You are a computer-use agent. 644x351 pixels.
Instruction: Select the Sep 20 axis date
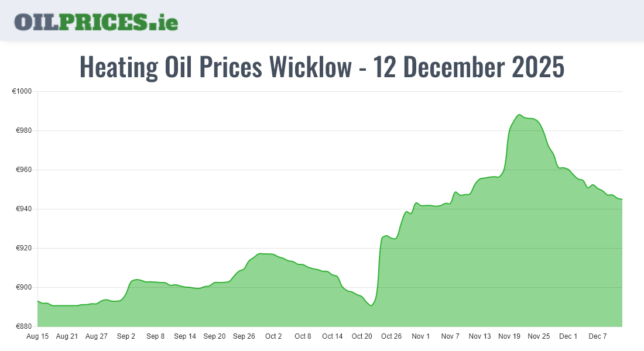point(214,336)
